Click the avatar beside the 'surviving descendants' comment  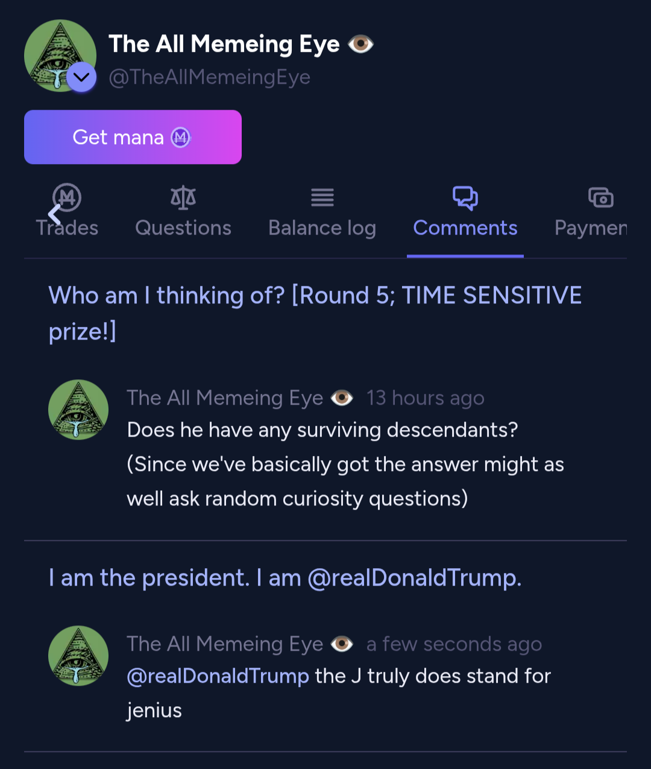(x=78, y=410)
